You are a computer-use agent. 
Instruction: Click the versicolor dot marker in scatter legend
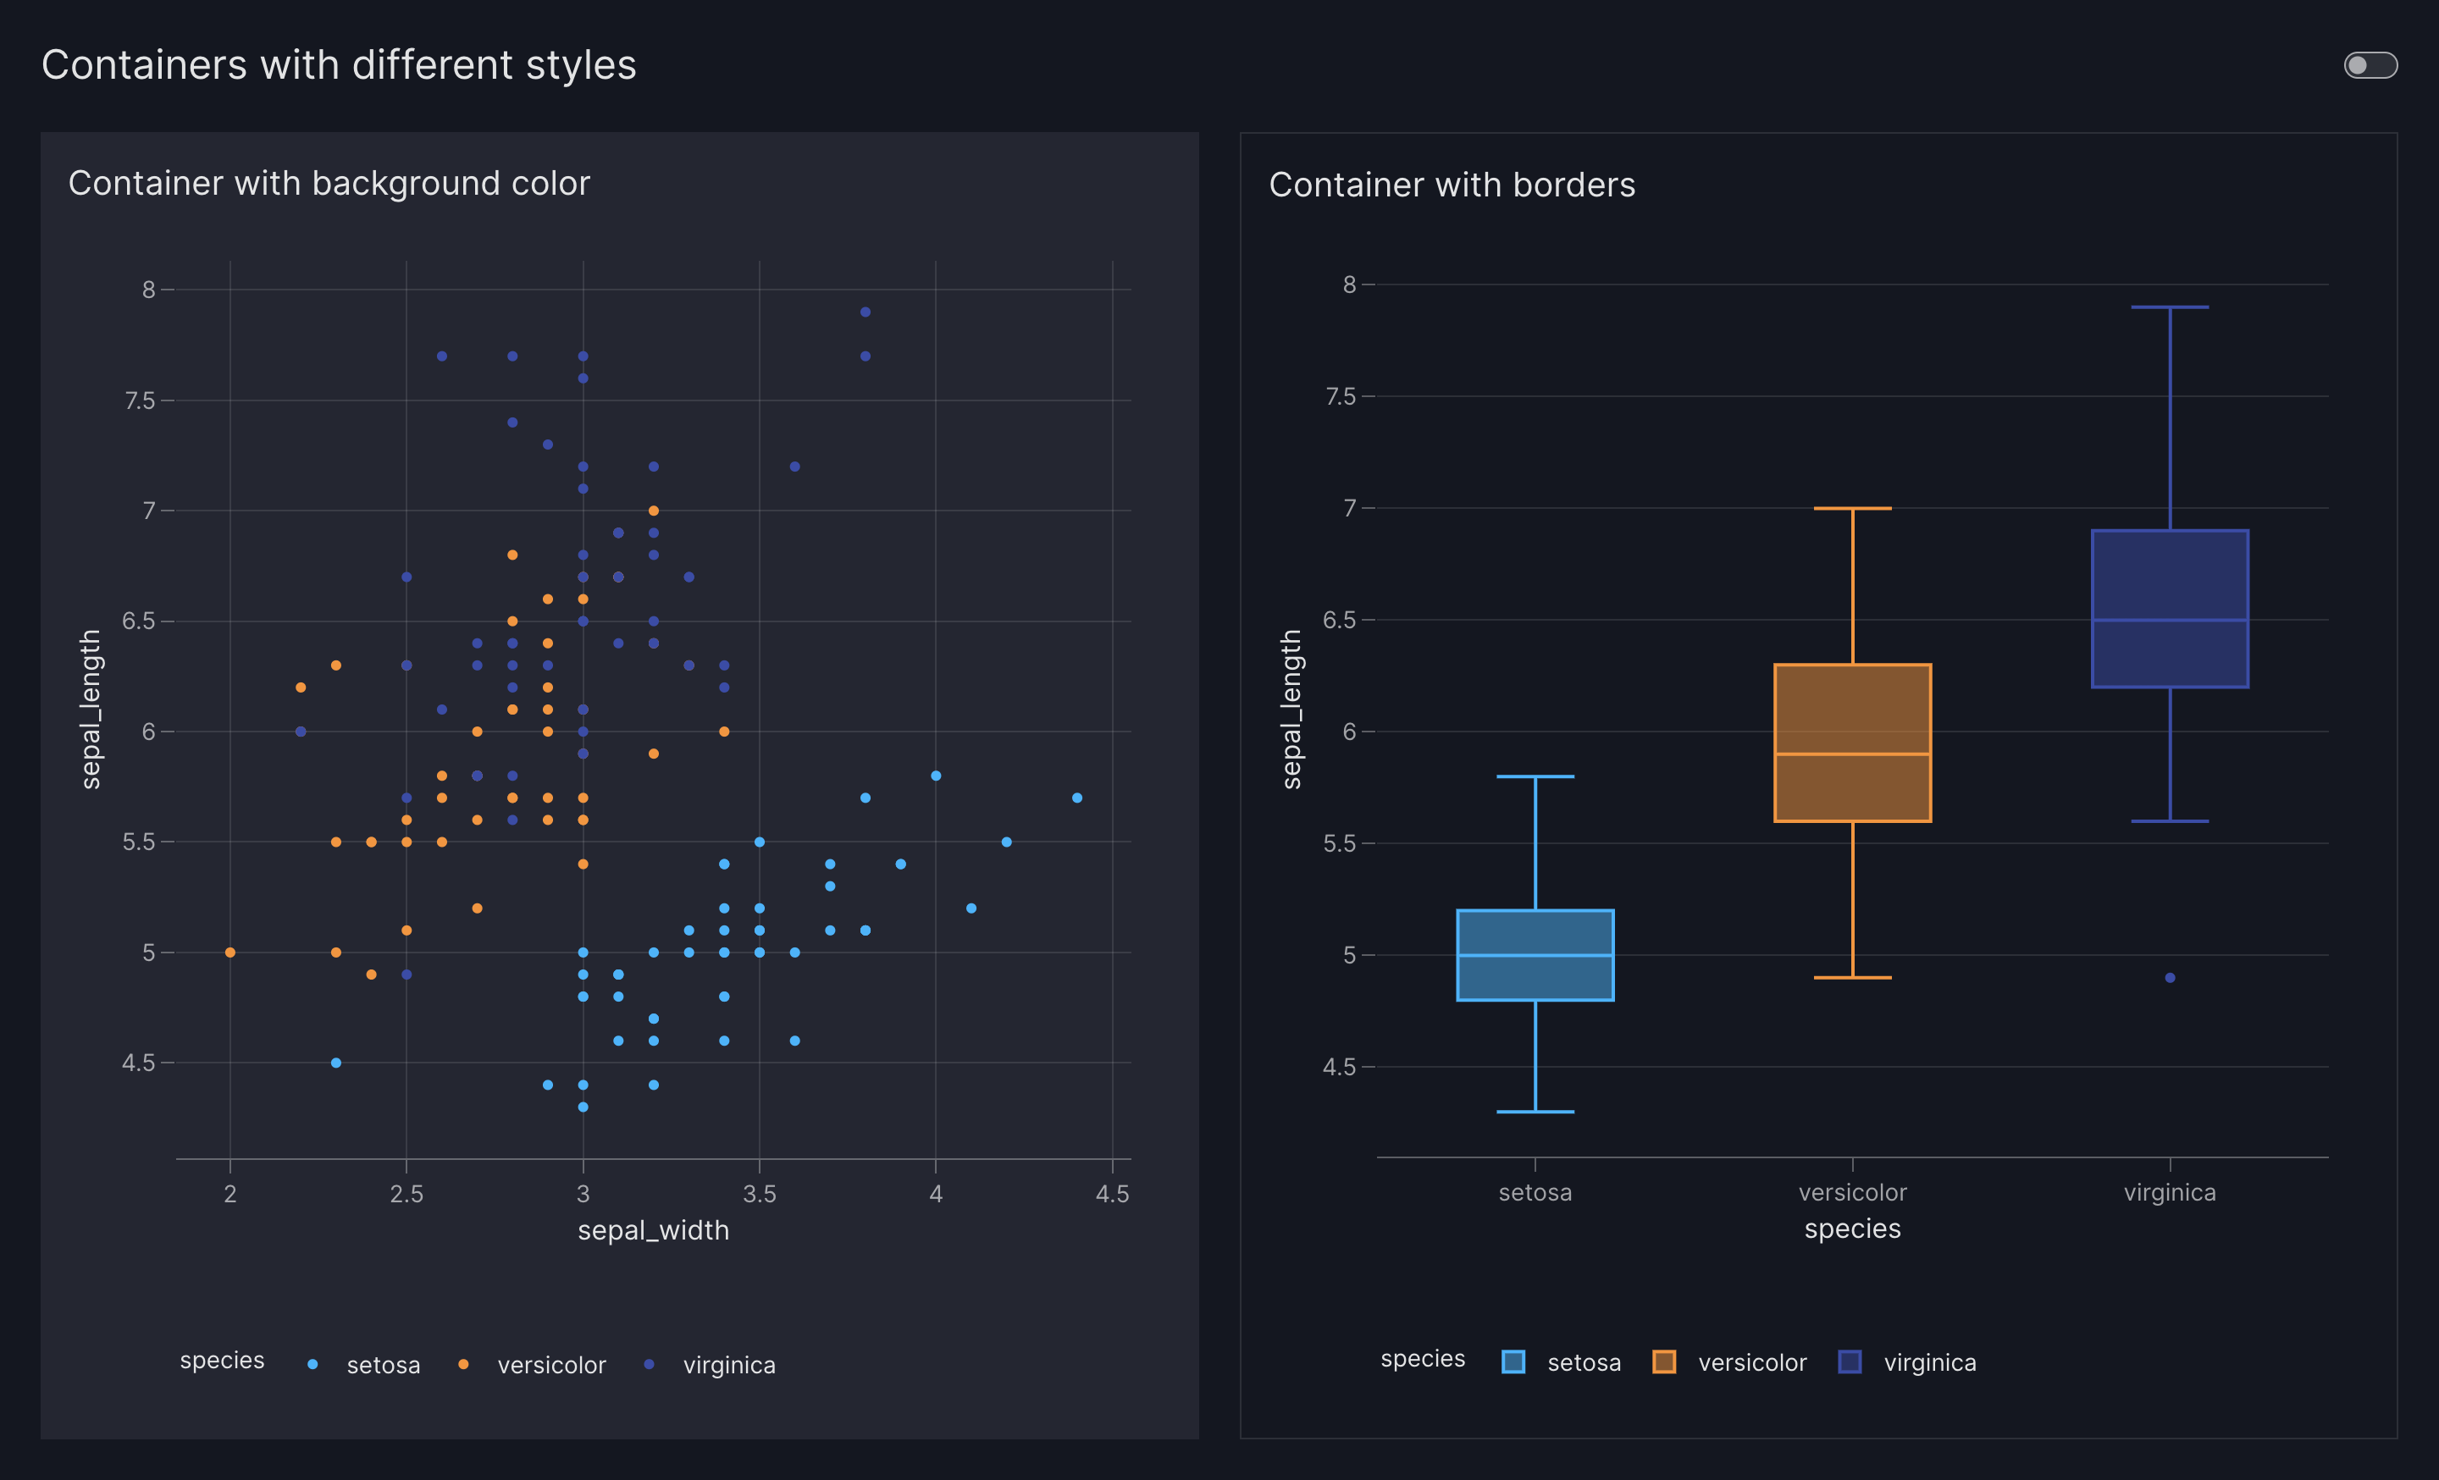tap(463, 1364)
